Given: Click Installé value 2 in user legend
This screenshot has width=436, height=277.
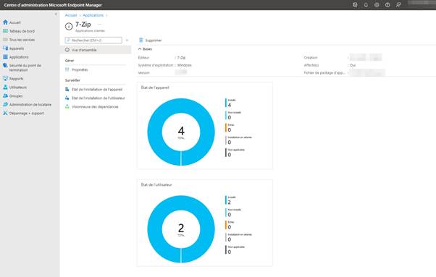Looking at the screenshot, I should coord(230,203).
